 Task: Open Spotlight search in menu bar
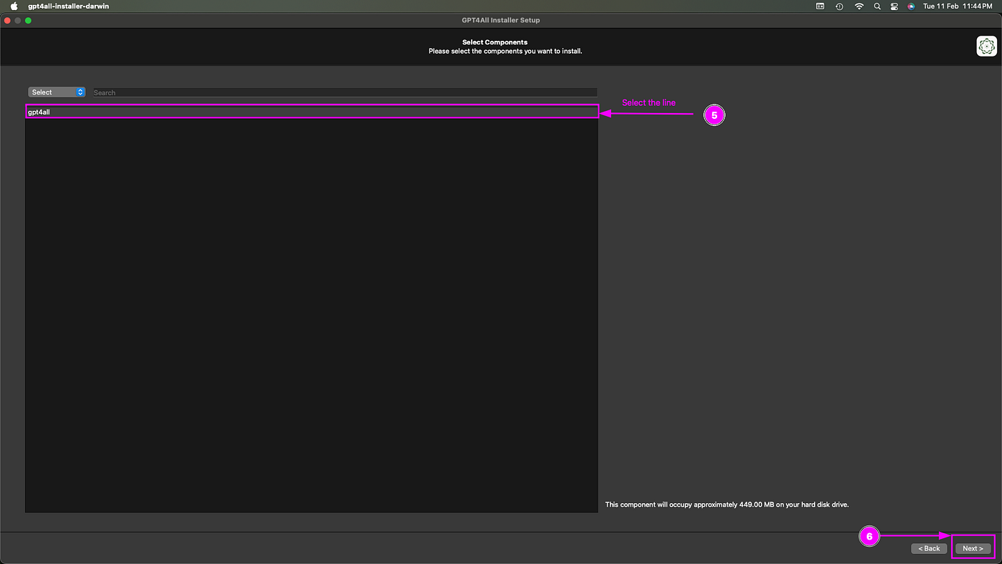click(x=877, y=6)
